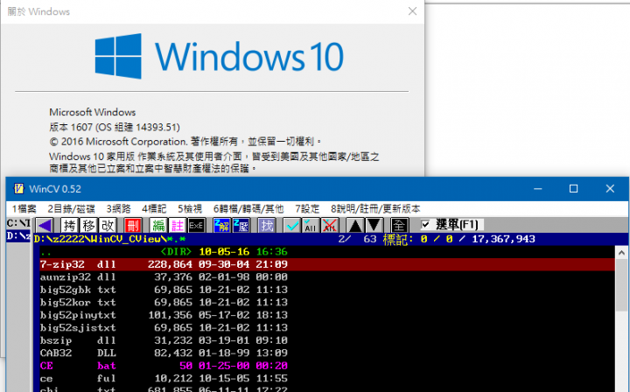This screenshot has width=630, height=392.
Task: Click the red 刪 (delete) toolbar icon
Action: (x=133, y=226)
